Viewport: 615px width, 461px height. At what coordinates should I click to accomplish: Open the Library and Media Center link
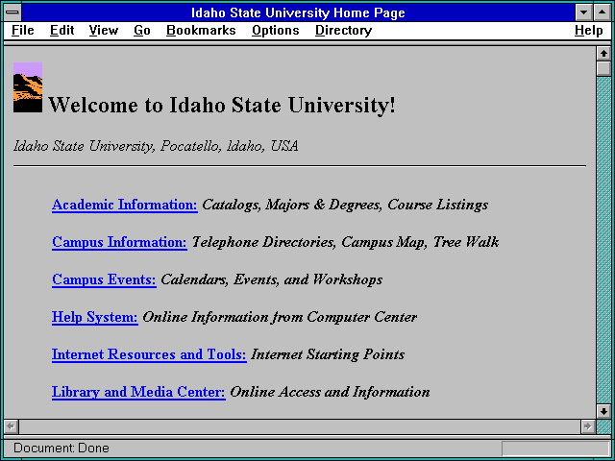pos(138,392)
